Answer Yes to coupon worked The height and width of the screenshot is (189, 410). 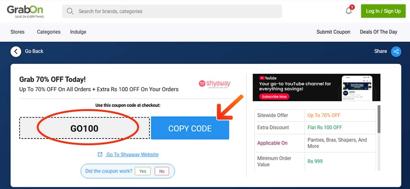point(143,171)
